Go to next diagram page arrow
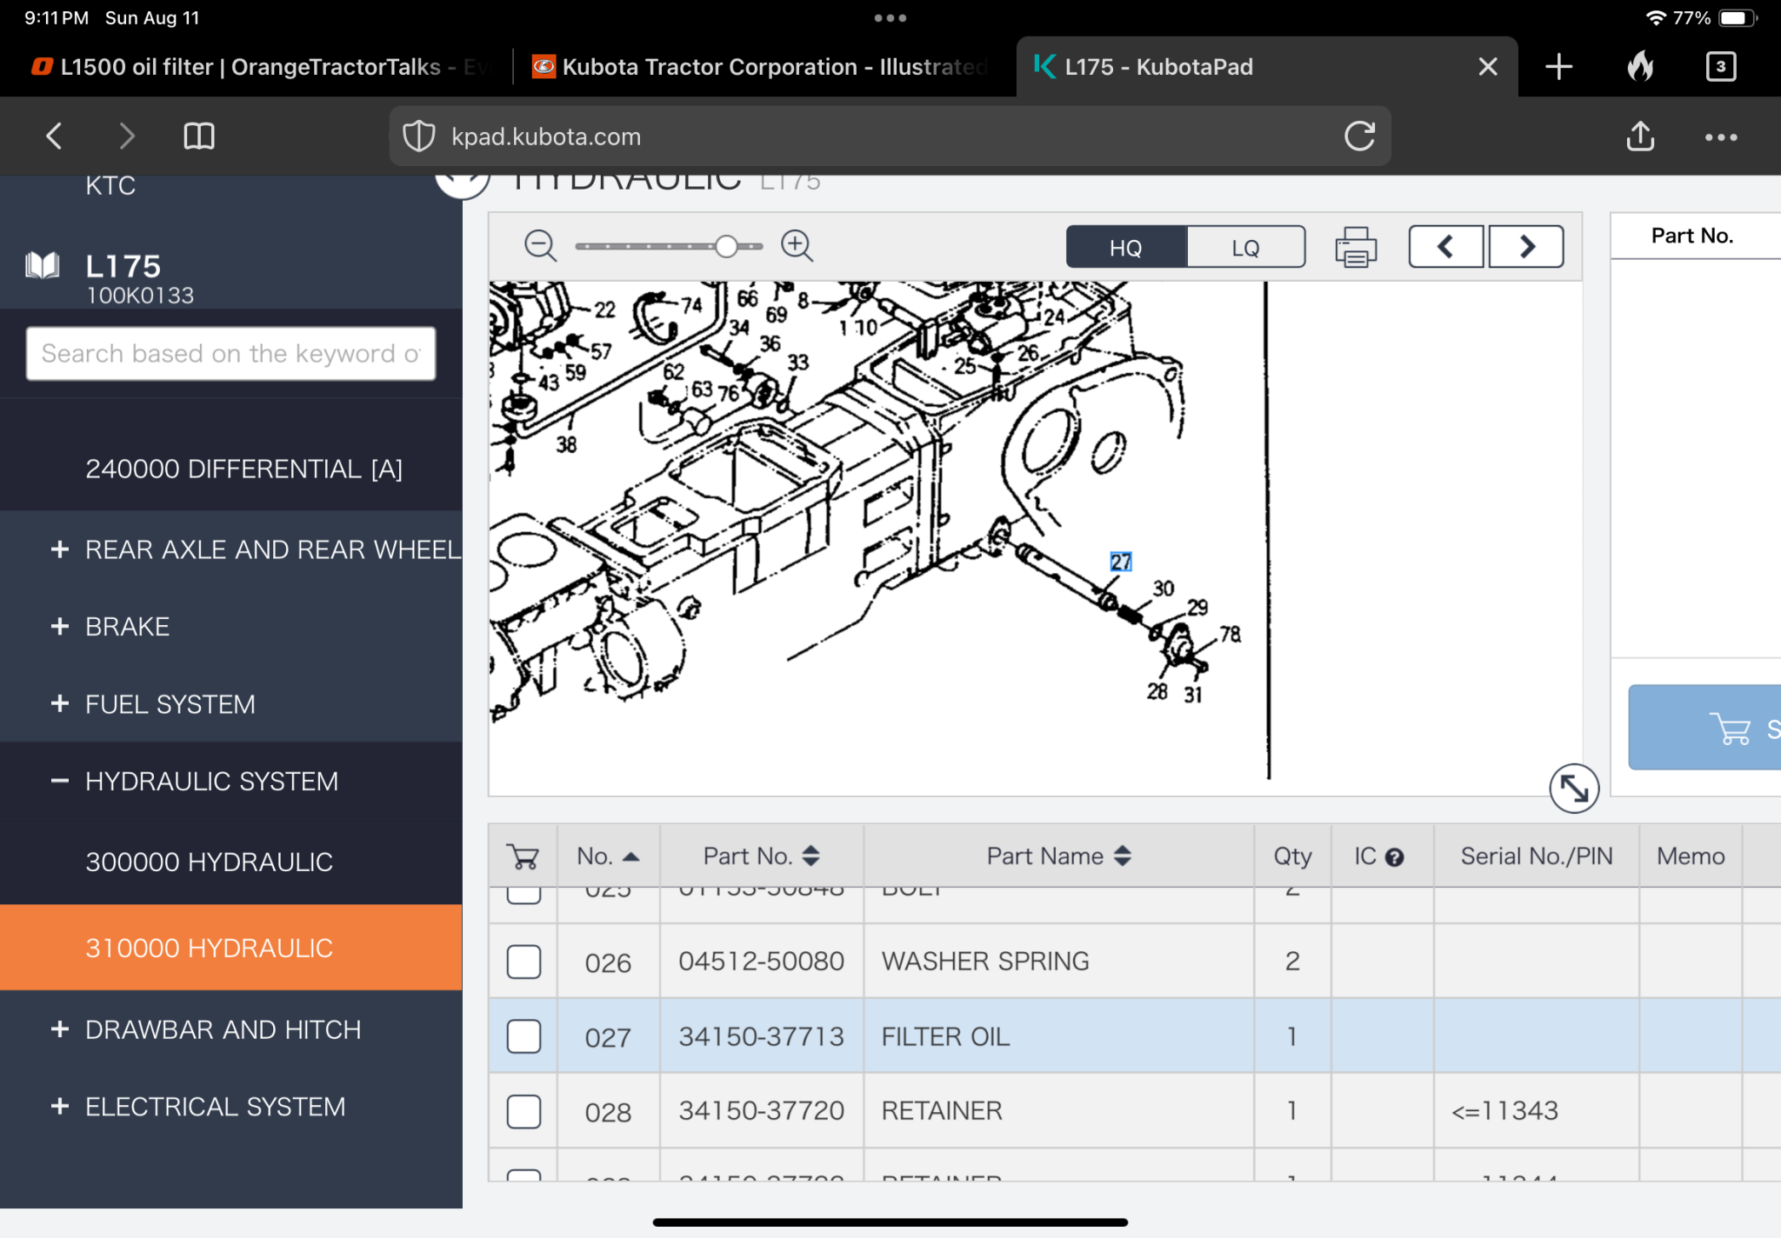Viewport: 1781px width, 1238px height. pyautogui.click(x=1526, y=247)
